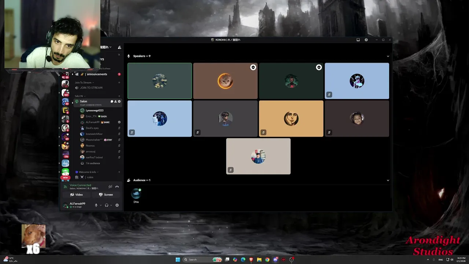Open Google Chrome from taskbar

267,260
